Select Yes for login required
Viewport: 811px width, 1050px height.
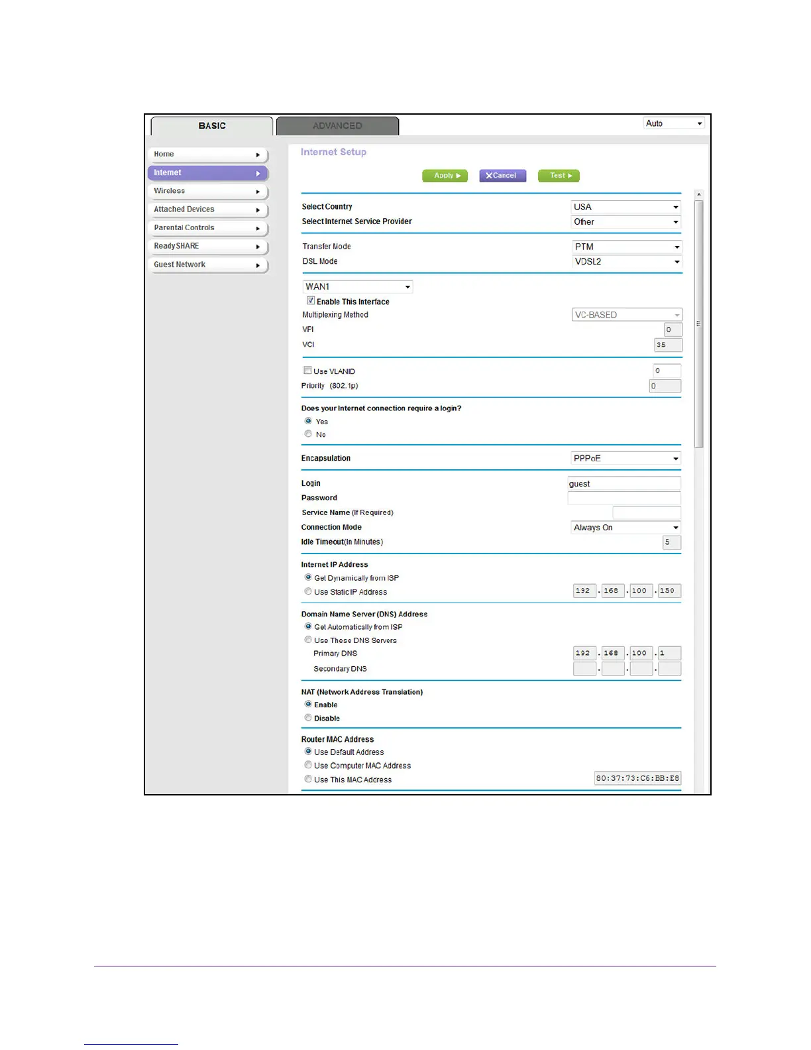point(308,421)
